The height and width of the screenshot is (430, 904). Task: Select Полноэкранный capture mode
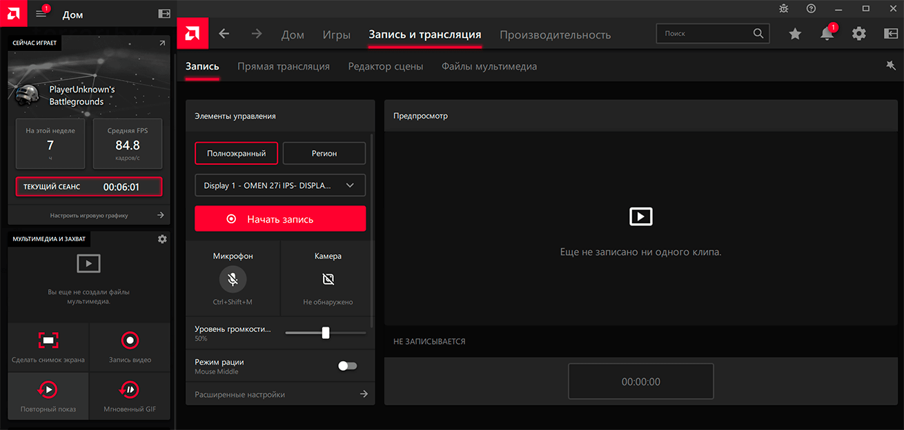point(236,154)
